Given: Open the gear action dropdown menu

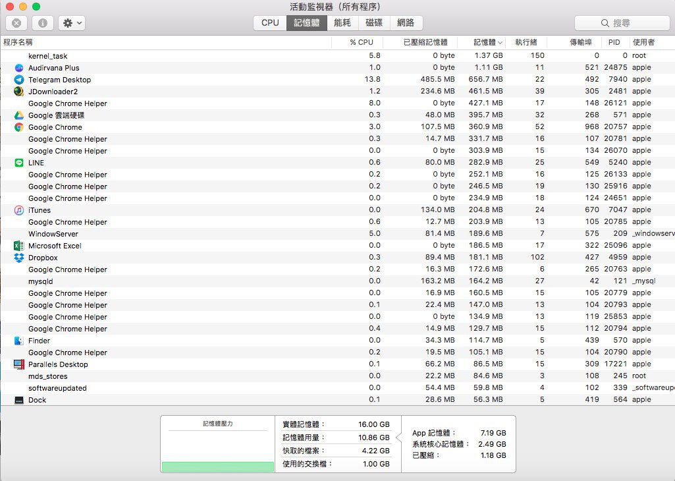Looking at the screenshot, I should pos(71,23).
